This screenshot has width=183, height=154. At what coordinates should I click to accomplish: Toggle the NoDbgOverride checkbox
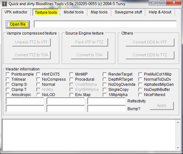tap(105, 85)
